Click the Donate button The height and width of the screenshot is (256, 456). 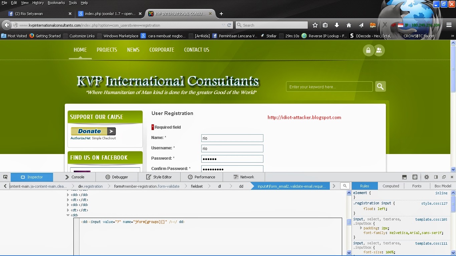click(93, 131)
